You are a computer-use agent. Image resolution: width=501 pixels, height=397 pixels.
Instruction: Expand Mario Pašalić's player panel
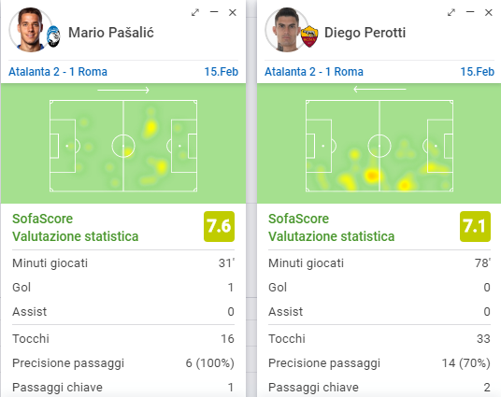pyautogui.click(x=195, y=12)
